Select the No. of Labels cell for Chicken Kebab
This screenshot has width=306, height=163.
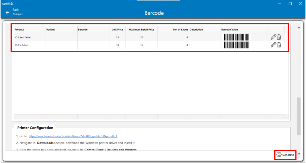tap(173, 37)
